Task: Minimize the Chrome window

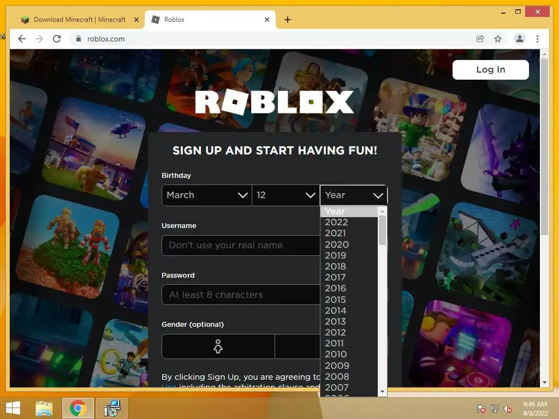Action: (503, 13)
